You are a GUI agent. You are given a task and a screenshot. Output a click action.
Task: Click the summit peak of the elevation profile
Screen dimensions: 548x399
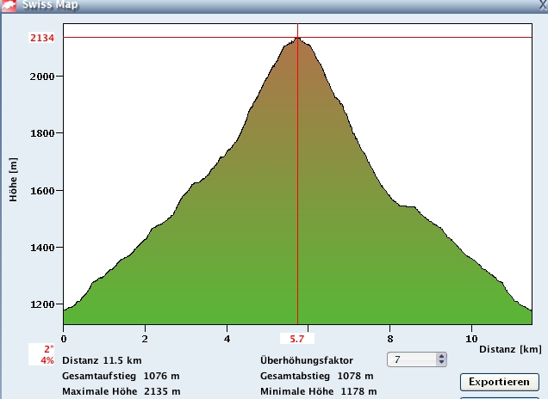tap(297, 39)
